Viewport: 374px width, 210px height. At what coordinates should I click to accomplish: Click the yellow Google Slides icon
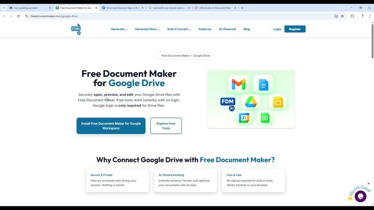click(x=278, y=102)
